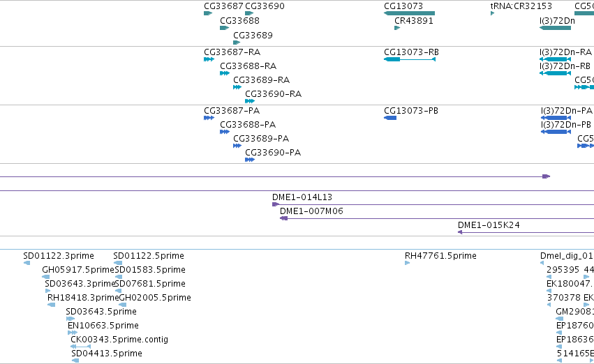Select the 514165E feature label
The height and width of the screenshot is (364, 594).
[x=575, y=354]
